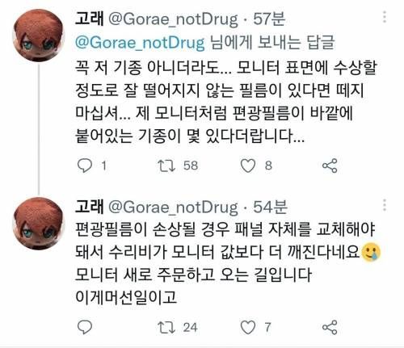Screen dimensions: 404x348
Task: Share the 54분 tweet
Action: pos(330,327)
